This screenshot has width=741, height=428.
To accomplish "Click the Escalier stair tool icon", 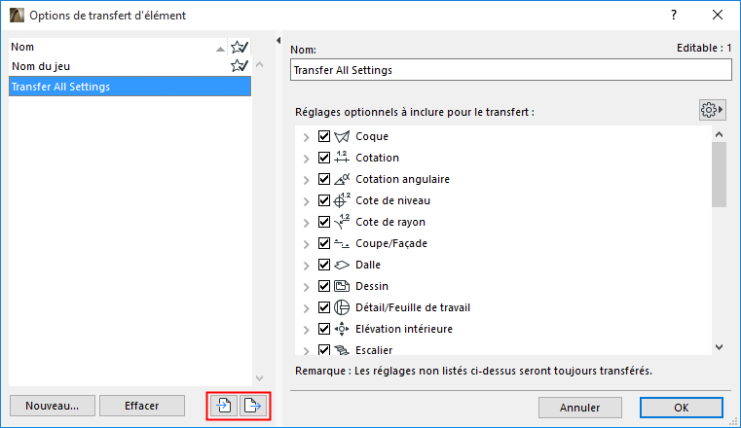I will point(342,349).
